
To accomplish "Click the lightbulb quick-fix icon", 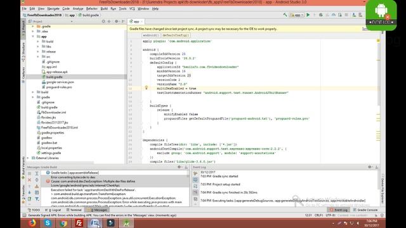I will 147,88.
